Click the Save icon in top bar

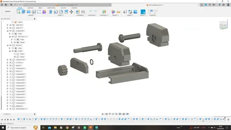(11, 5)
